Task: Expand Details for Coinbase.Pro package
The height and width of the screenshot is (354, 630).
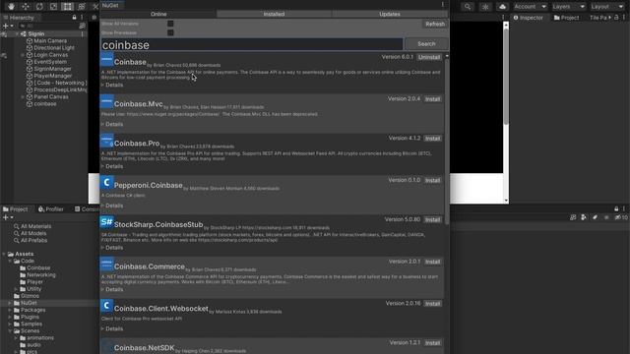Action: click(x=112, y=166)
